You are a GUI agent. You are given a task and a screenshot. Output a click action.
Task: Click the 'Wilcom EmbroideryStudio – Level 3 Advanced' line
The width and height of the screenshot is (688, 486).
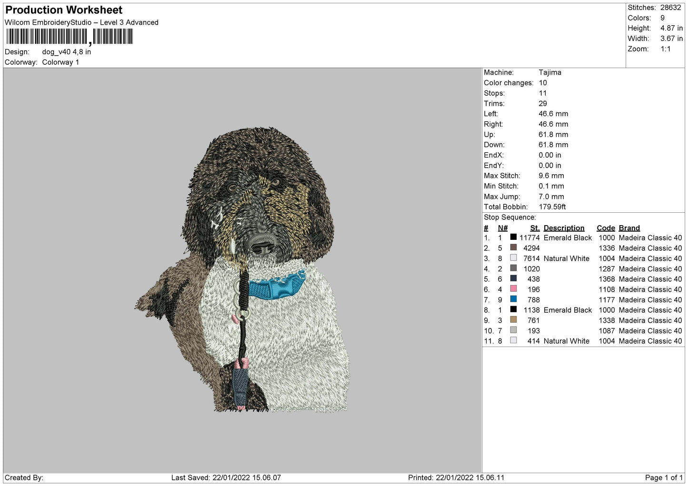coord(81,22)
